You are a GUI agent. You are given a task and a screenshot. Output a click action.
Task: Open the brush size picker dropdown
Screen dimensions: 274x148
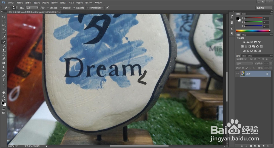coord(17,8)
